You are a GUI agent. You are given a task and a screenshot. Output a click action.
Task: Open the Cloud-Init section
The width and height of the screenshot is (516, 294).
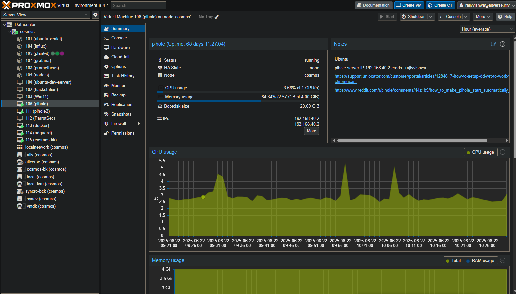pyautogui.click(x=120, y=57)
